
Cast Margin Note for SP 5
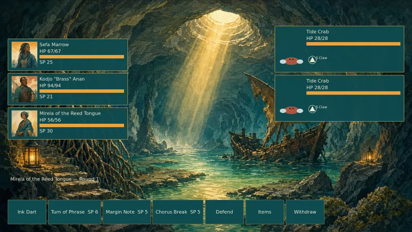pos(127,212)
